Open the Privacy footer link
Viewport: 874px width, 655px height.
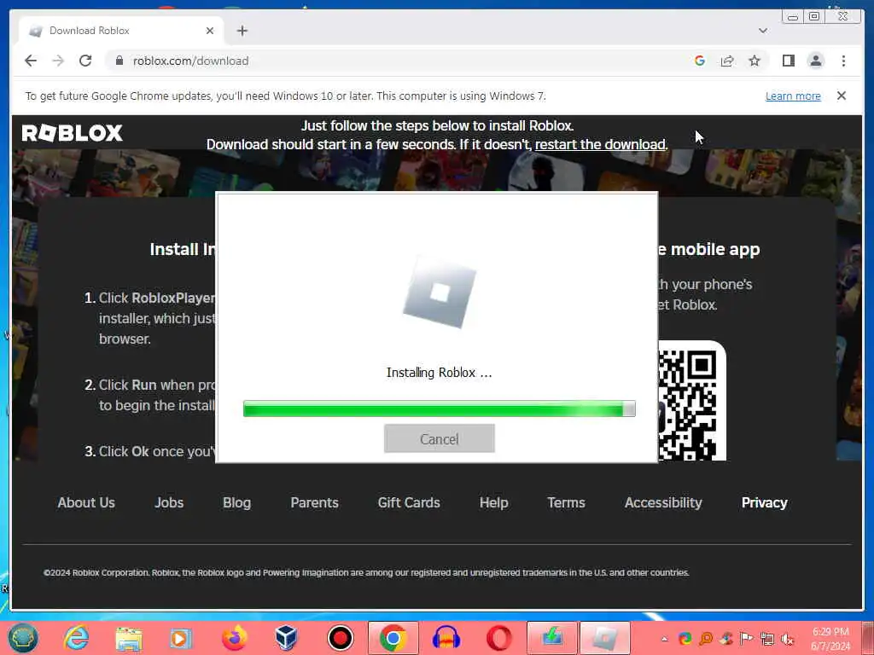[764, 502]
